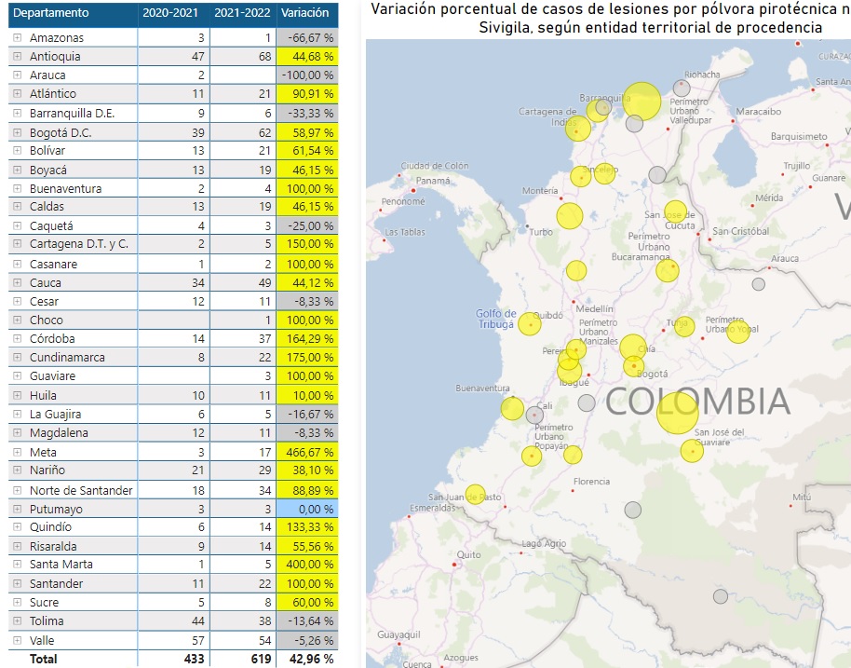851x668 pixels.
Task: Select the yellow bubble at San José del Guaviare
Action: point(691,451)
